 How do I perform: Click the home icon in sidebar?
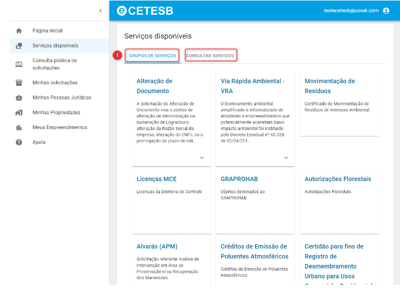(19, 31)
